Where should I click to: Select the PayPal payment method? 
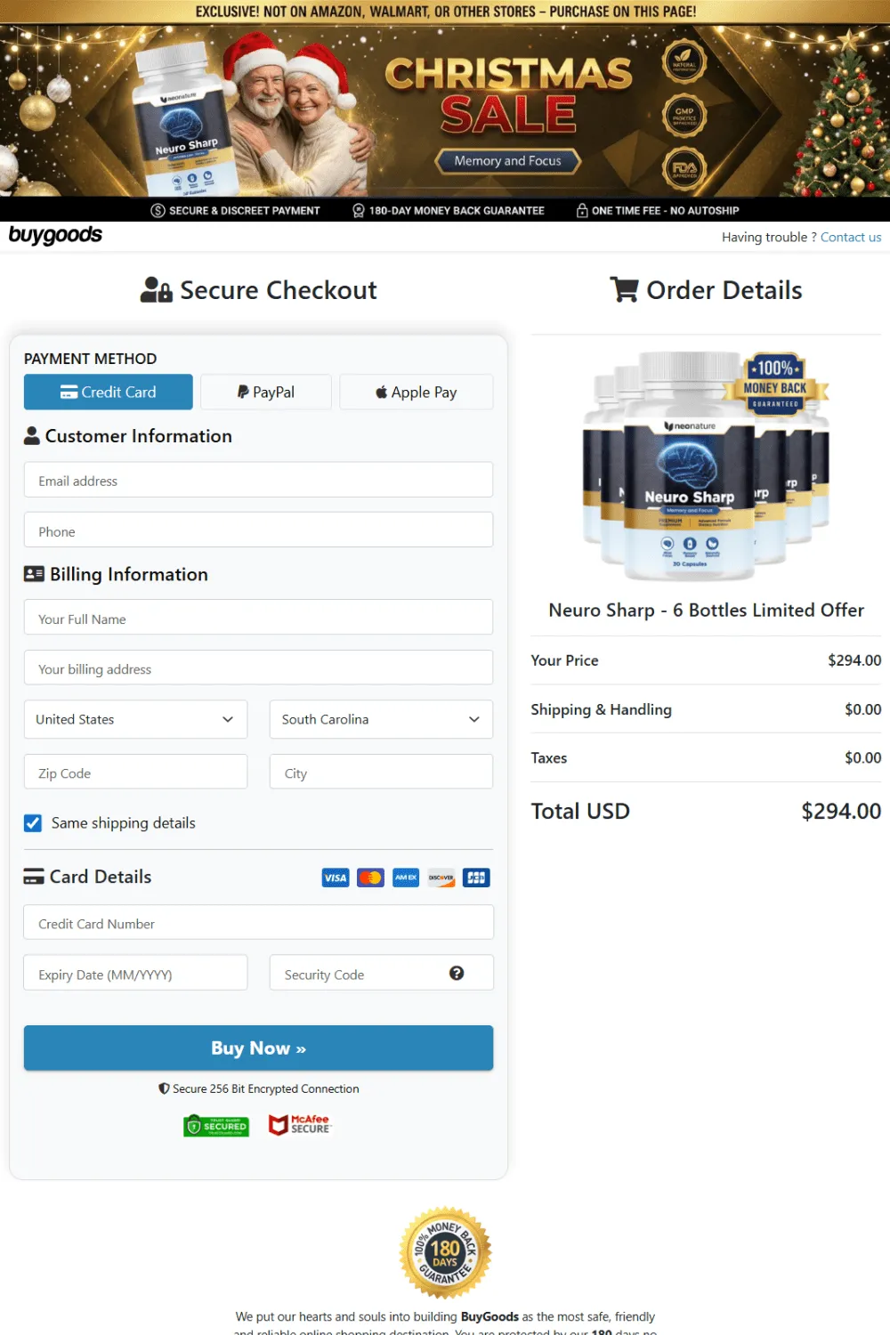(x=265, y=392)
